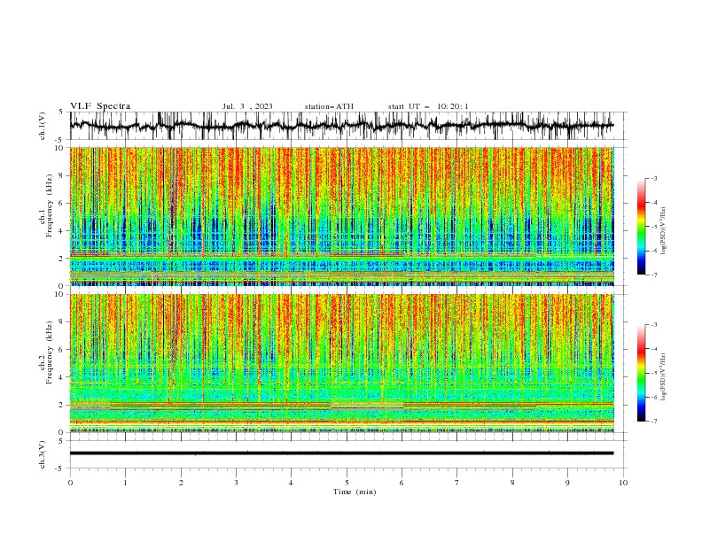Click the '-3' tick on the upper color bar

[x=653, y=178]
